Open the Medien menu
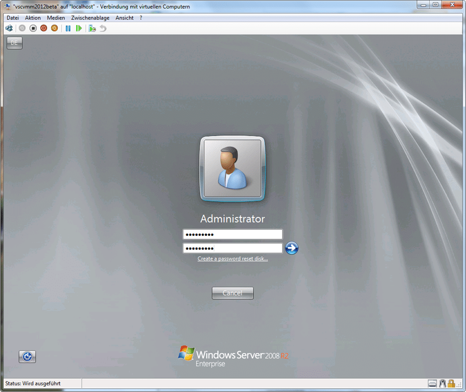 coord(56,18)
